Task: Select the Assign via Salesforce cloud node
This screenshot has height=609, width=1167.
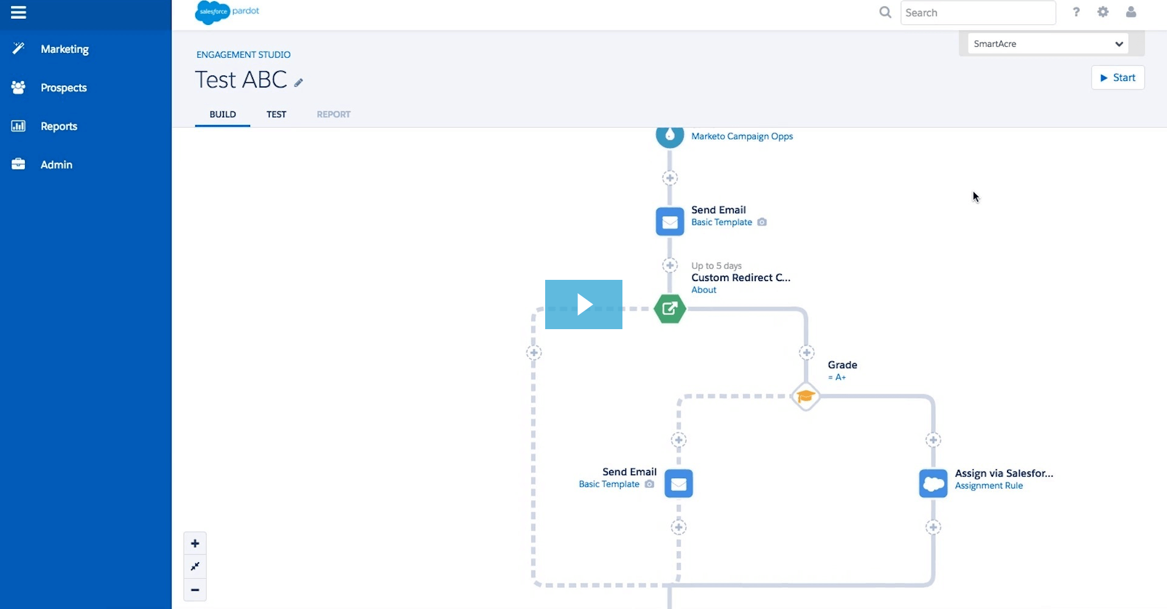Action: tap(933, 484)
